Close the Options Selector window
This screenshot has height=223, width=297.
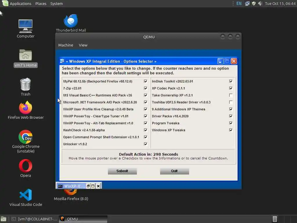[x=234, y=61]
